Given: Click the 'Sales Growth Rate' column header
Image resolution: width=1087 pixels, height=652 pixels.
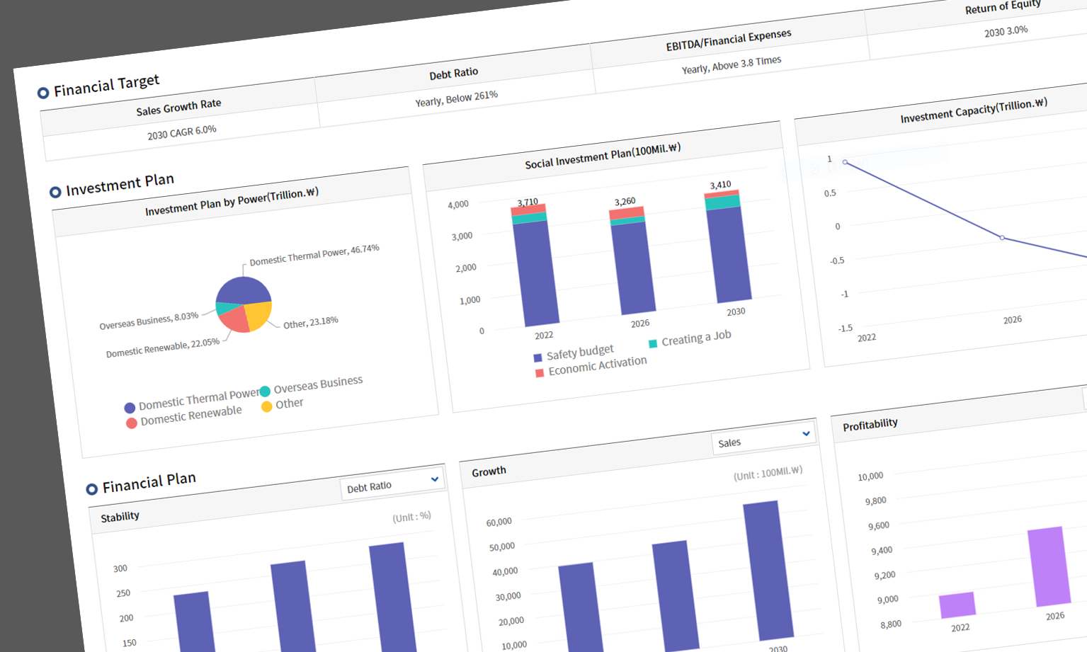Looking at the screenshot, I should coord(178,108).
